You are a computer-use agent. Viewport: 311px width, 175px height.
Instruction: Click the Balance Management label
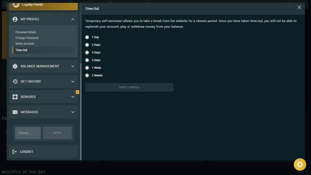pos(40,66)
